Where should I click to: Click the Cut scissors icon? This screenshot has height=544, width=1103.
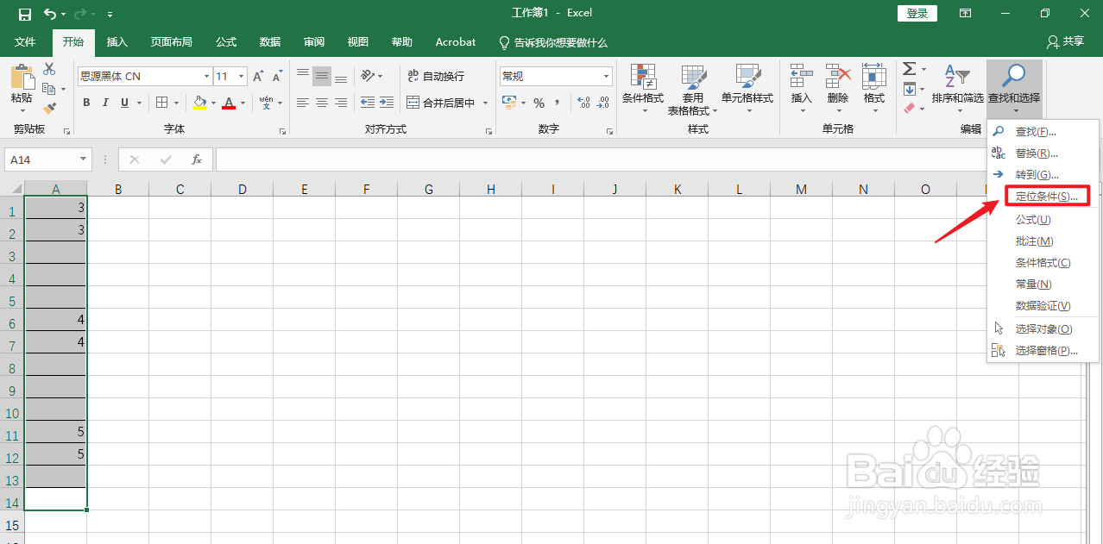(49, 69)
